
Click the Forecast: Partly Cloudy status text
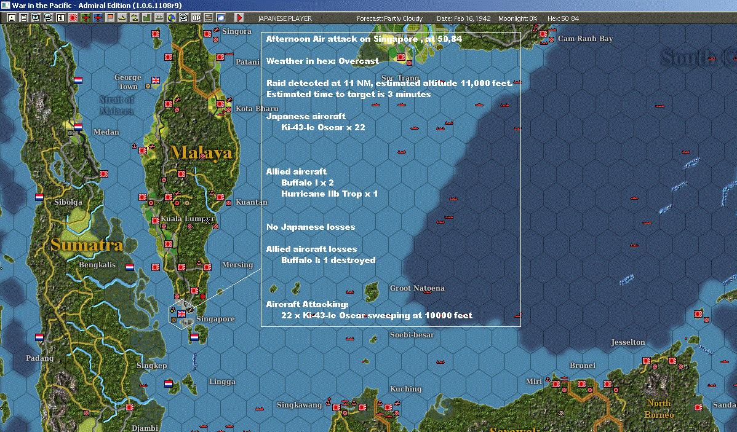click(389, 18)
